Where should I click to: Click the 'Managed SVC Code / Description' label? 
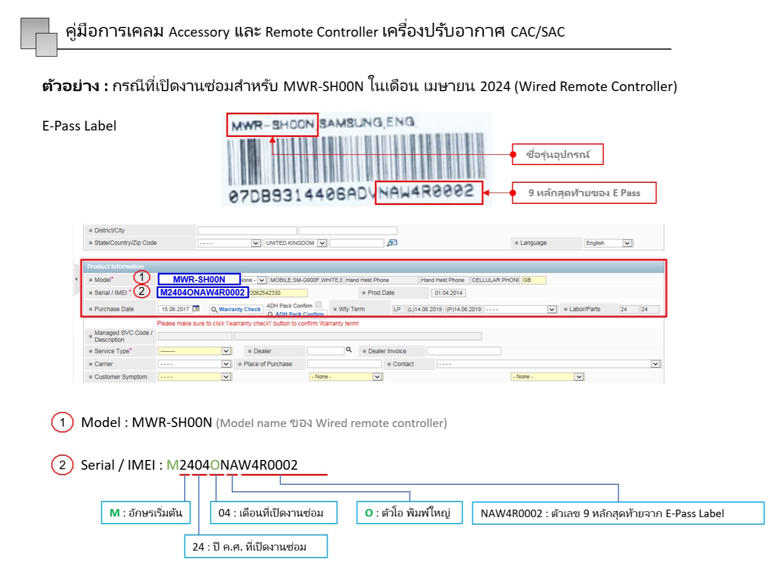click(x=124, y=336)
